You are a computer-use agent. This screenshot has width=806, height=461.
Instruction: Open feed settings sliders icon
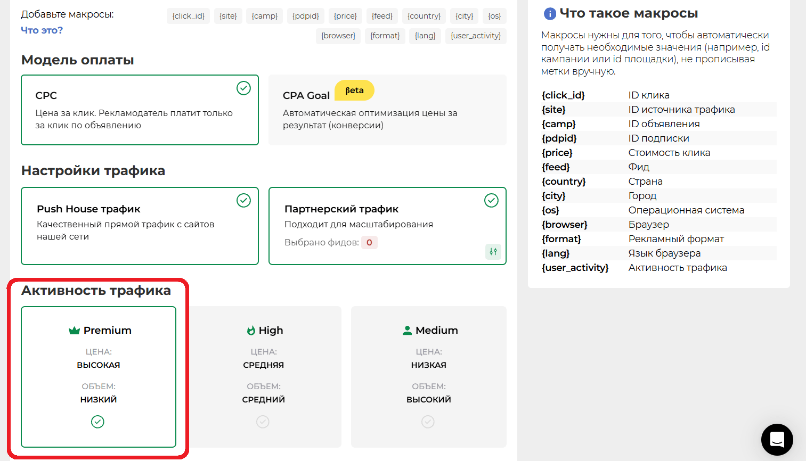pyautogui.click(x=493, y=252)
